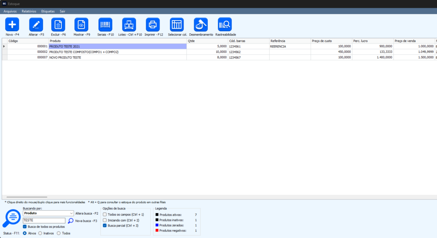Open the Relatórios menu
Image resolution: width=437 pixels, height=238 pixels.
tap(29, 12)
